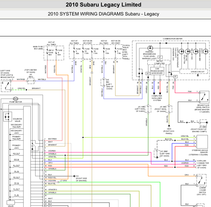Screen dimensions: 211x207
Task: Click the Fuse 33 7.5A fuse symbol
Action: point(83,50)
